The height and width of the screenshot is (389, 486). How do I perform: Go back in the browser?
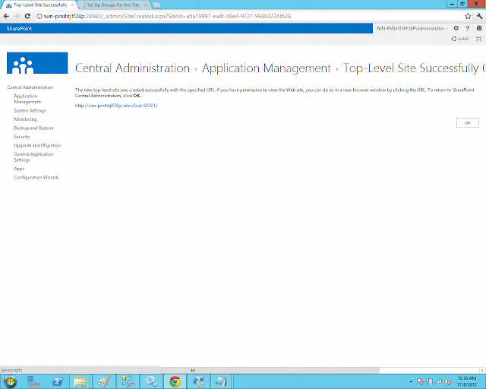click(7, 16)
